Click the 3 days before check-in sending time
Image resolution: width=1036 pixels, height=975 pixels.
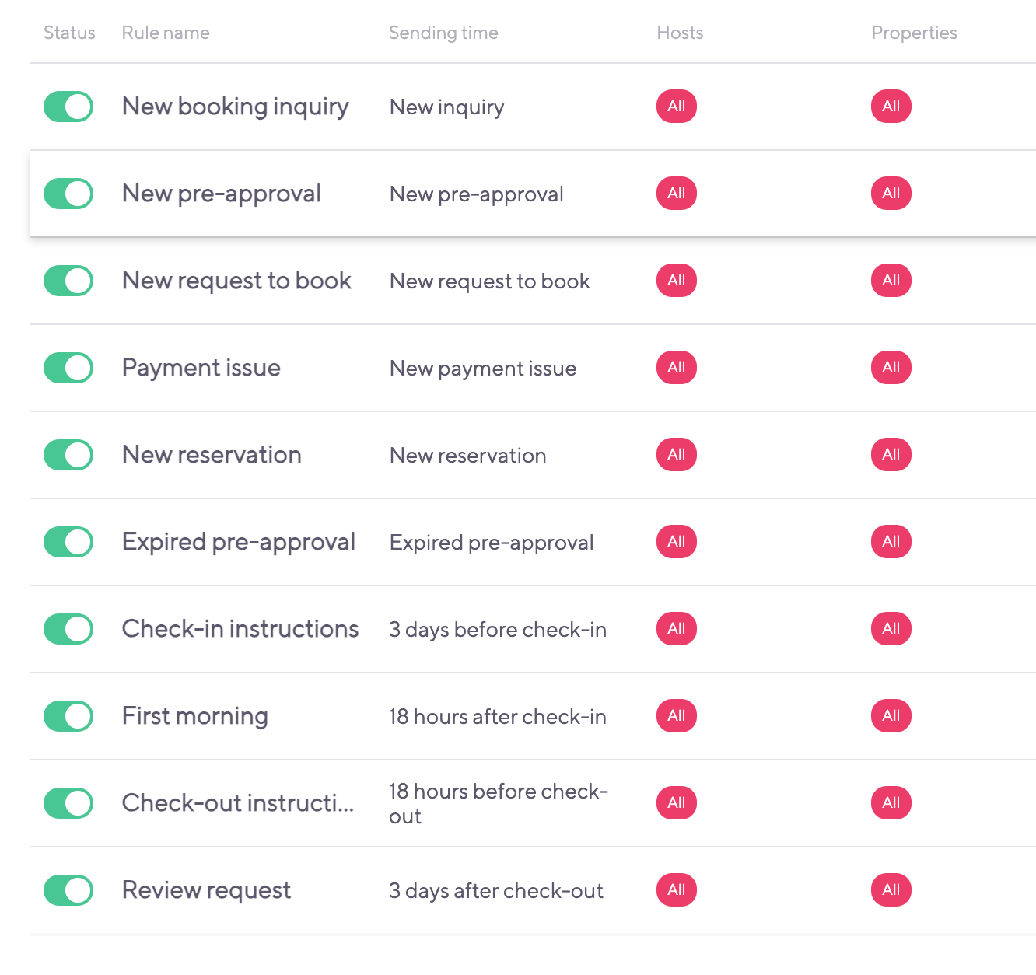pos(498,629)
